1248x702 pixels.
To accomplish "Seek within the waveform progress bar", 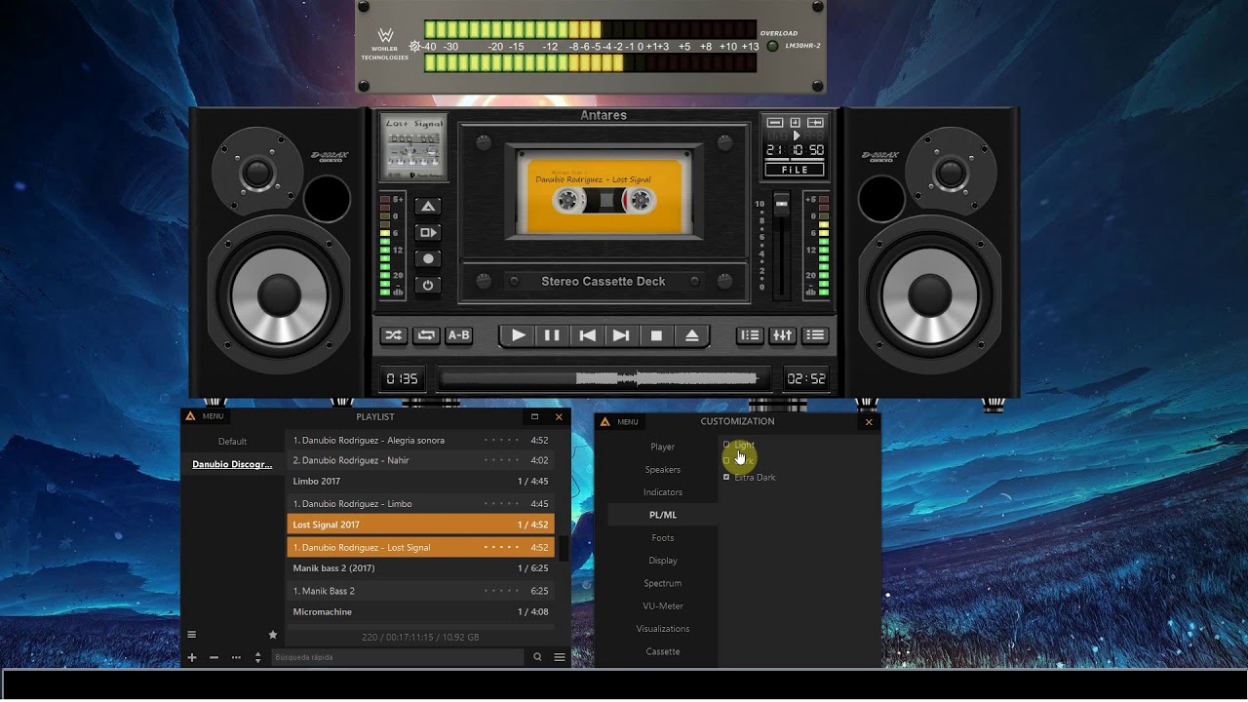I will tap(604, 378).
